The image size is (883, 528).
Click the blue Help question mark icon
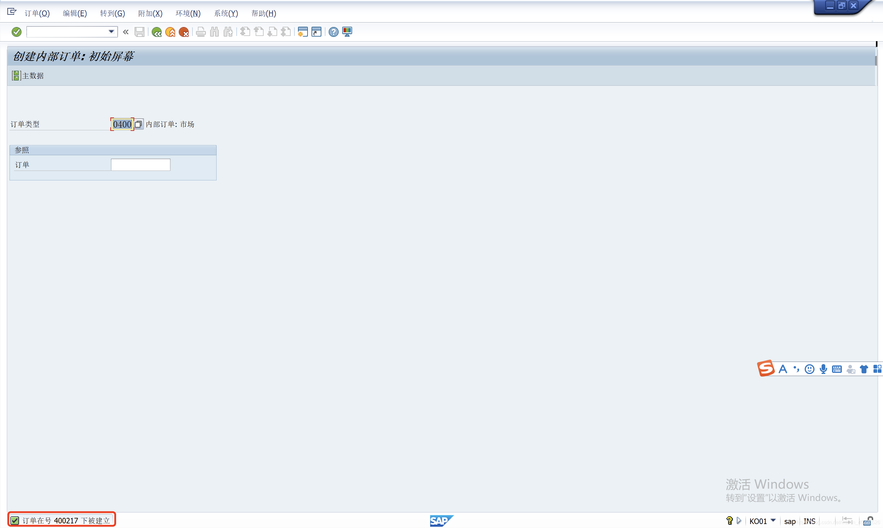pyautogui.click(x=333, y=32)
